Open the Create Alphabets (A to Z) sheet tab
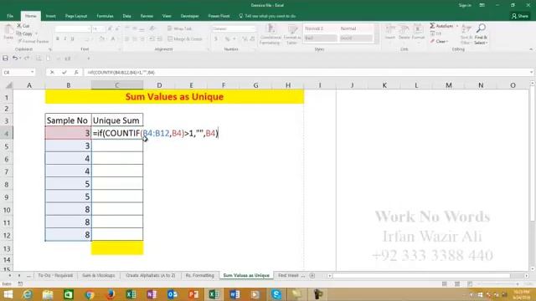Viewport: 536px width, 301px height. coord(151,275)
